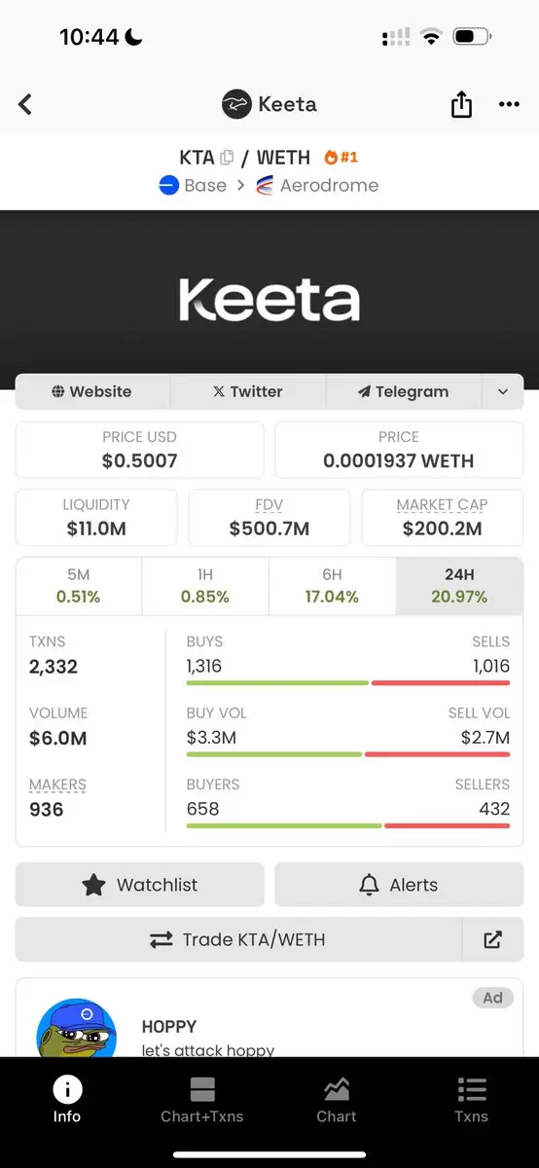Tap the green Buy Vol bar
Viewport: 539px width, 1168px height.
(273, 754)
